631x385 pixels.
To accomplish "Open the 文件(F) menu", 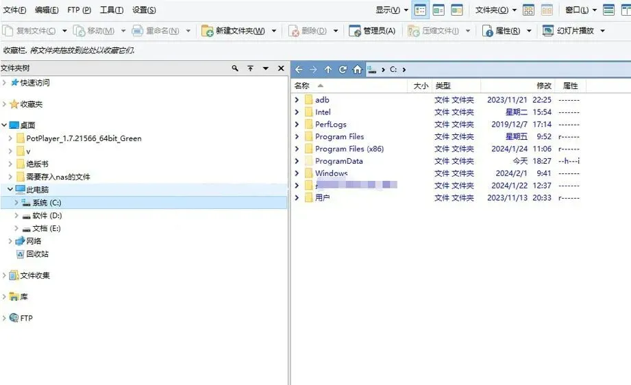I will coord(14,10).
